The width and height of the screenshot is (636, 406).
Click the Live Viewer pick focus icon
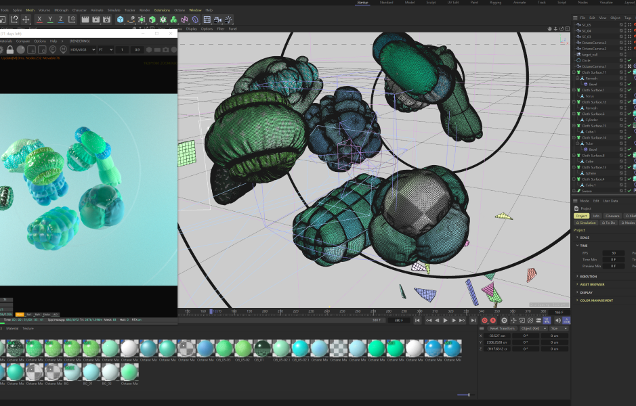pos(53,49)
